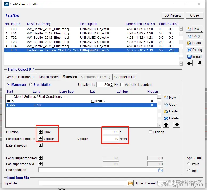Open the Longitudinal motion type dropdown
This screenshot has width=207, height=190.
[40, 139]
